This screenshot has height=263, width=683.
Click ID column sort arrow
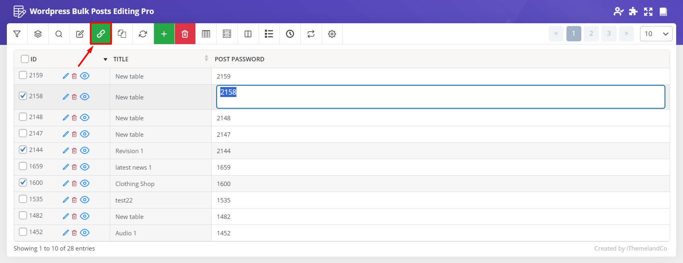105,59
